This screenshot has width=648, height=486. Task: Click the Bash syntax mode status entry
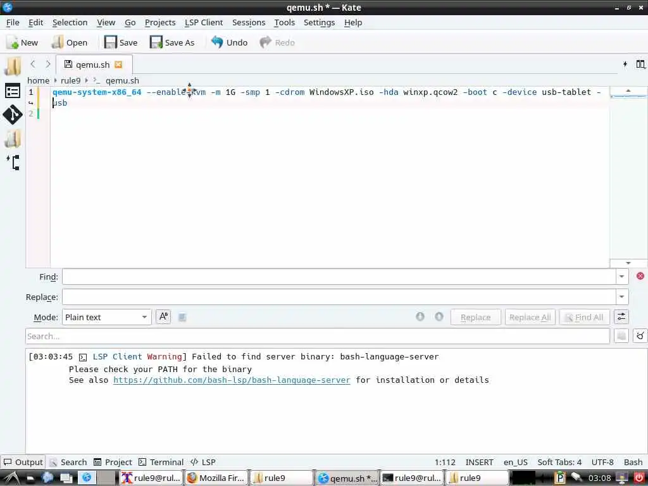point(633,462)
